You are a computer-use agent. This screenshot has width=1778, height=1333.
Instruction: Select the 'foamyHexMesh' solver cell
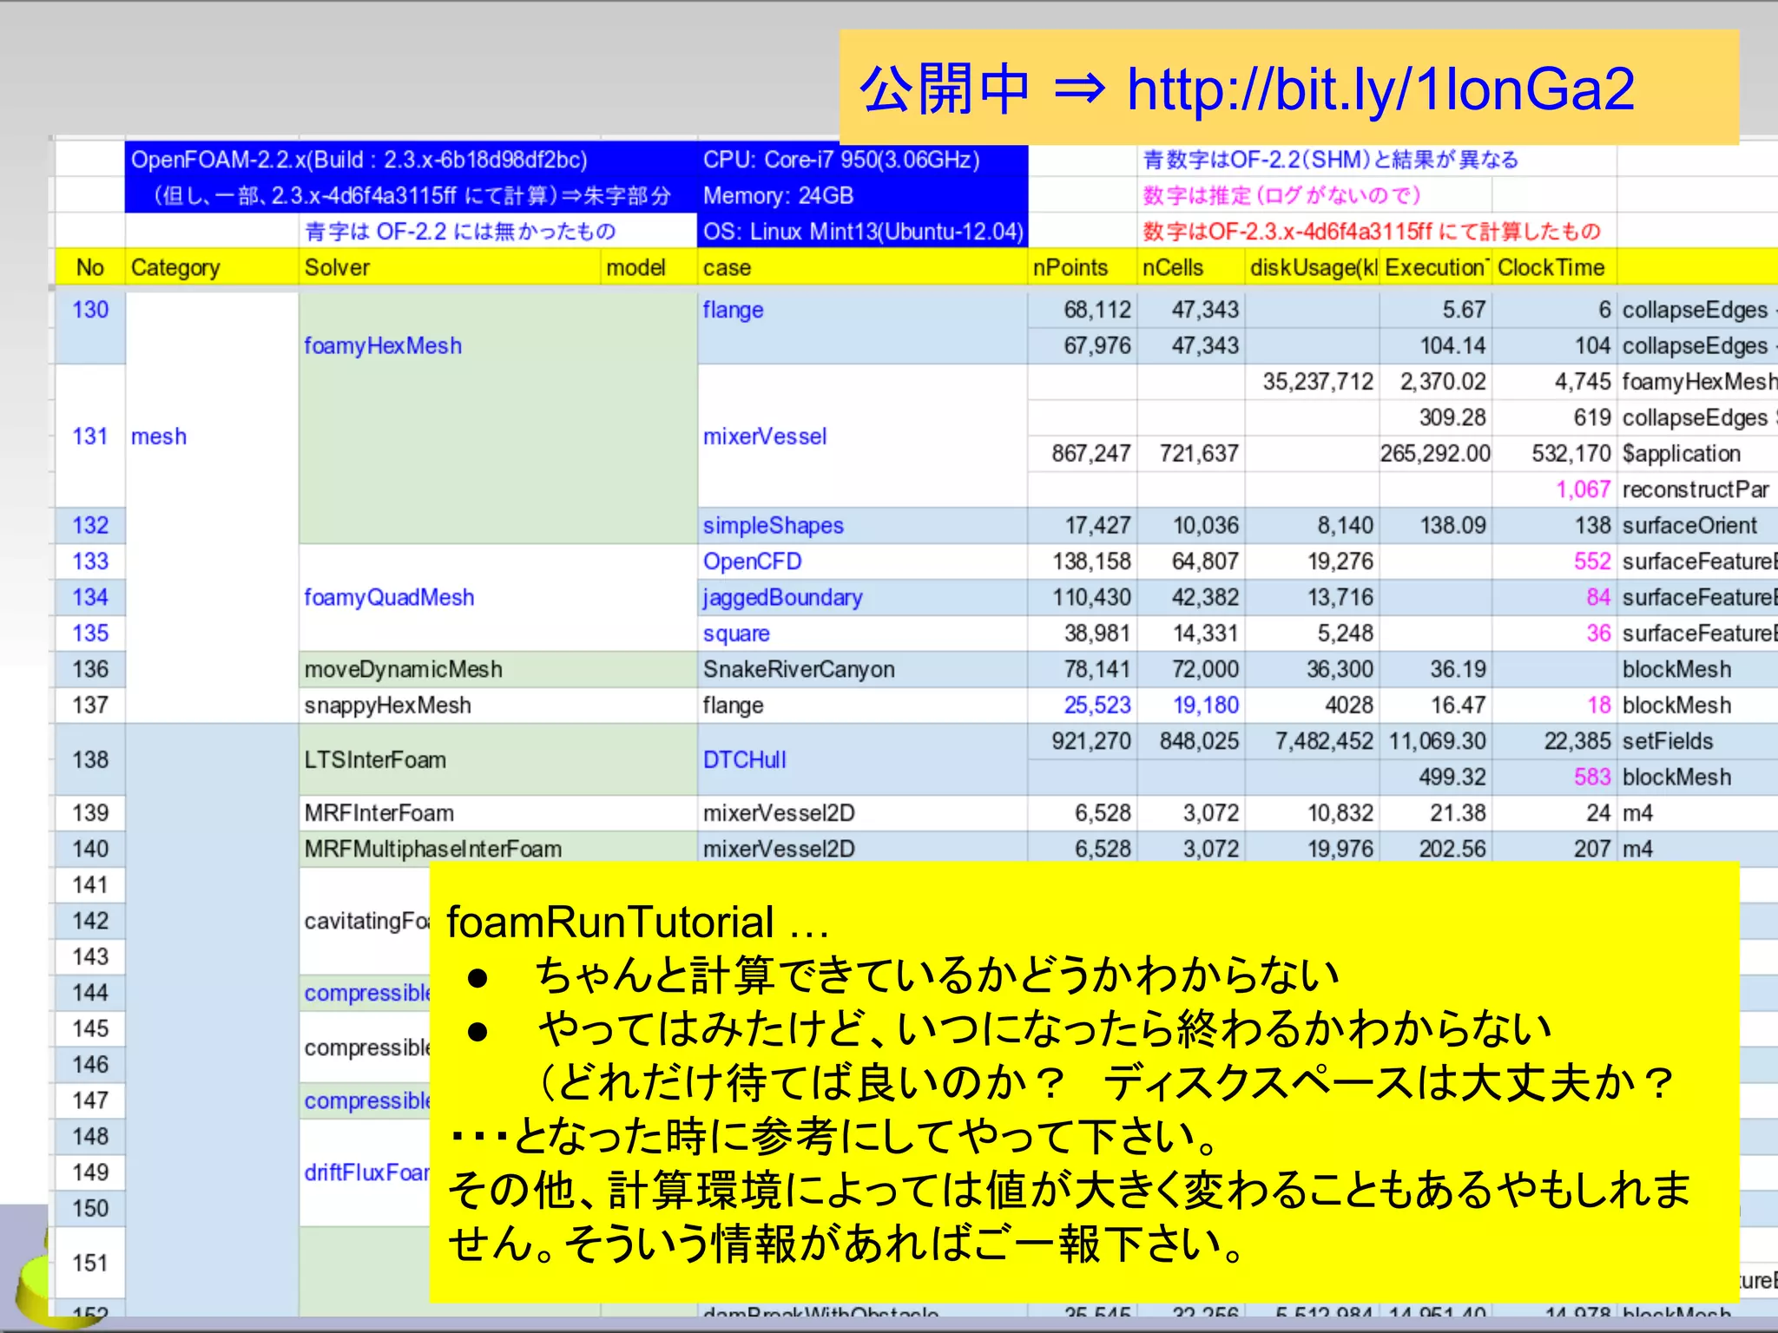[x=497, y=417]
